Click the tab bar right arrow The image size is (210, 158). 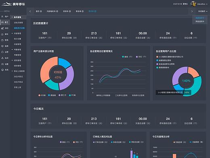192,11
